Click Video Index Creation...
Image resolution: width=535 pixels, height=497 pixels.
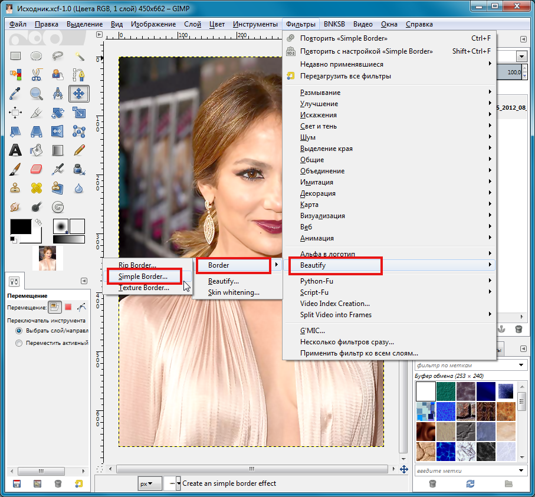coord(389,304)
